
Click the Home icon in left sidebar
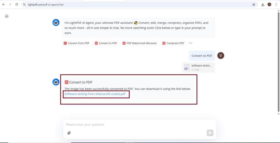coord(7,16)
